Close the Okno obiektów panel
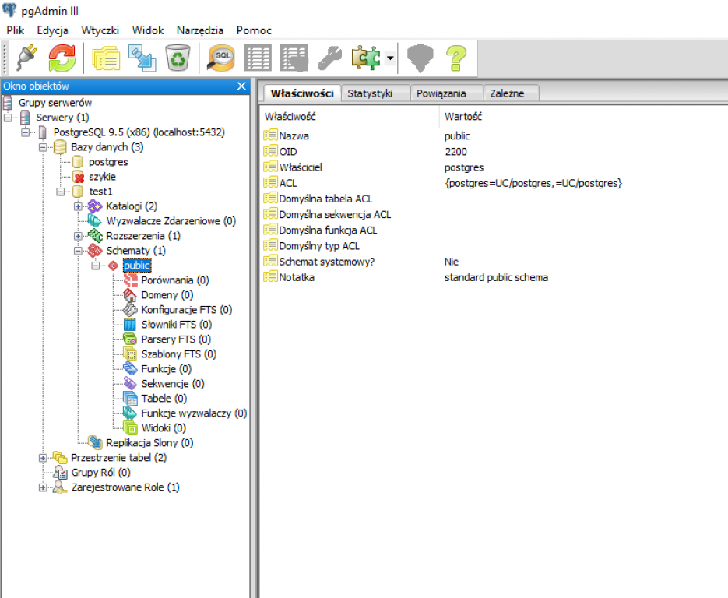 pyautogui.click(x=241, y=86)
